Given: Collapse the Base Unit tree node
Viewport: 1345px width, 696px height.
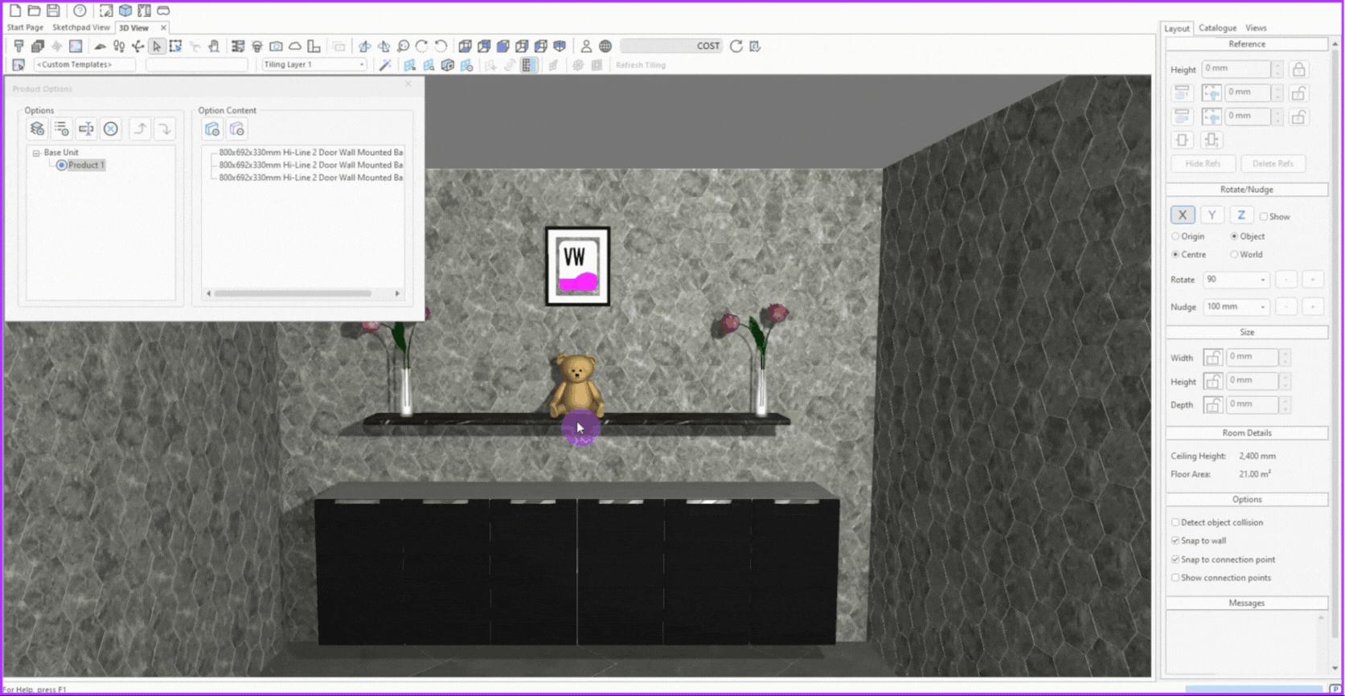Looking at the screenshot, I should point(36,153).
